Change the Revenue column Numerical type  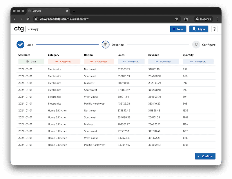click(164, 61)
